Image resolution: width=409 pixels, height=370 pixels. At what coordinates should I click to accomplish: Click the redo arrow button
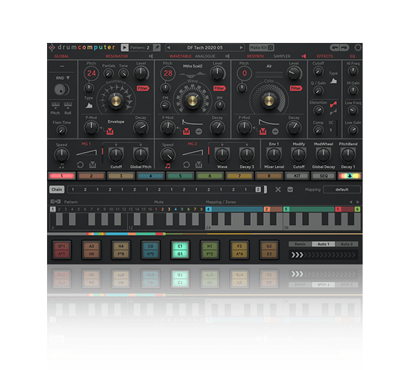tap(344, 48)
